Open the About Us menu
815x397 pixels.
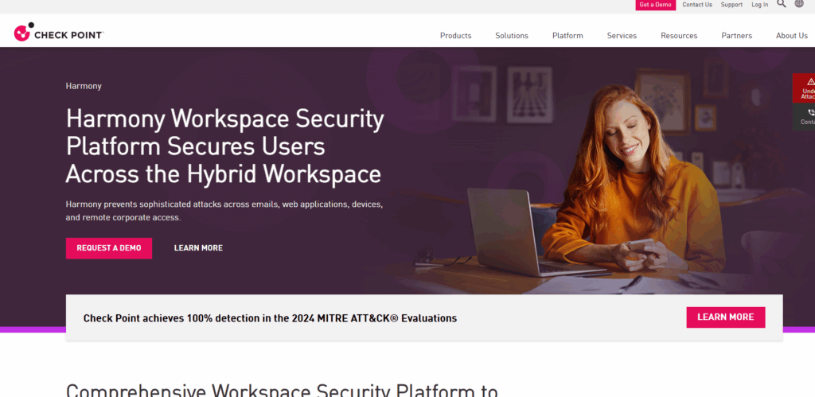[791, 36]
